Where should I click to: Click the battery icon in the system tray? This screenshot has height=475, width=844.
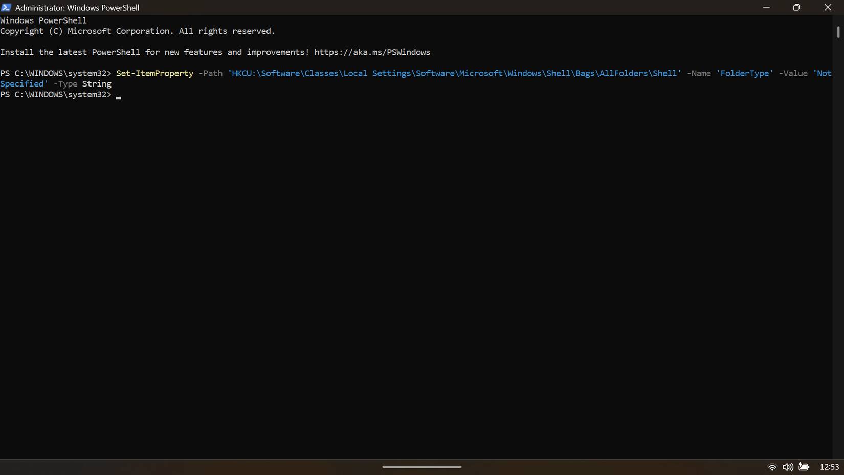pos(804,467)
